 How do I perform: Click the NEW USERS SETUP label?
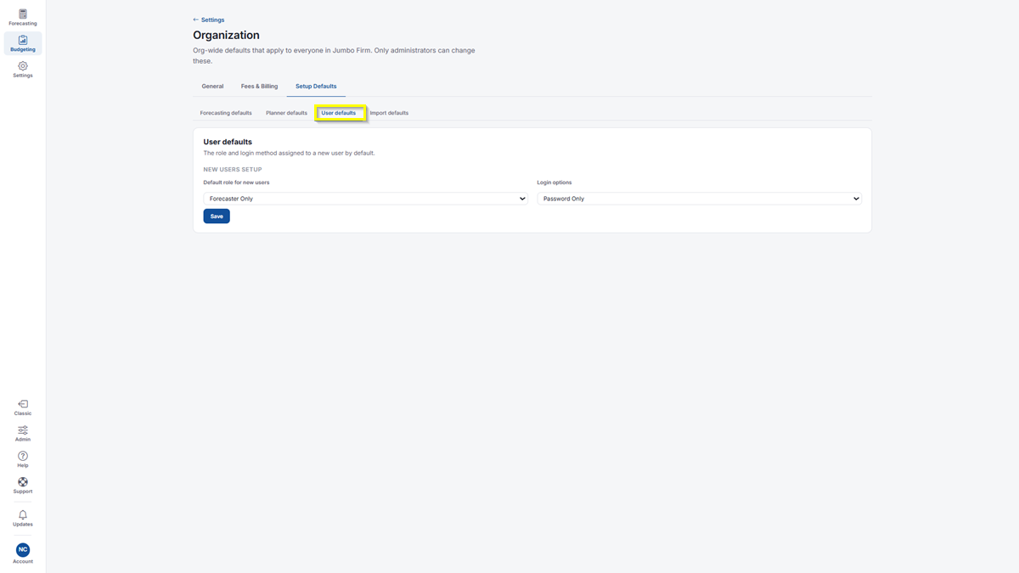[233, 170]
